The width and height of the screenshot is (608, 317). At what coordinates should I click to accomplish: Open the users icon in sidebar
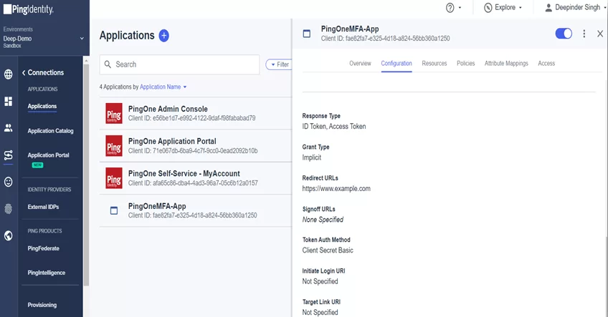tap(8, 127)
